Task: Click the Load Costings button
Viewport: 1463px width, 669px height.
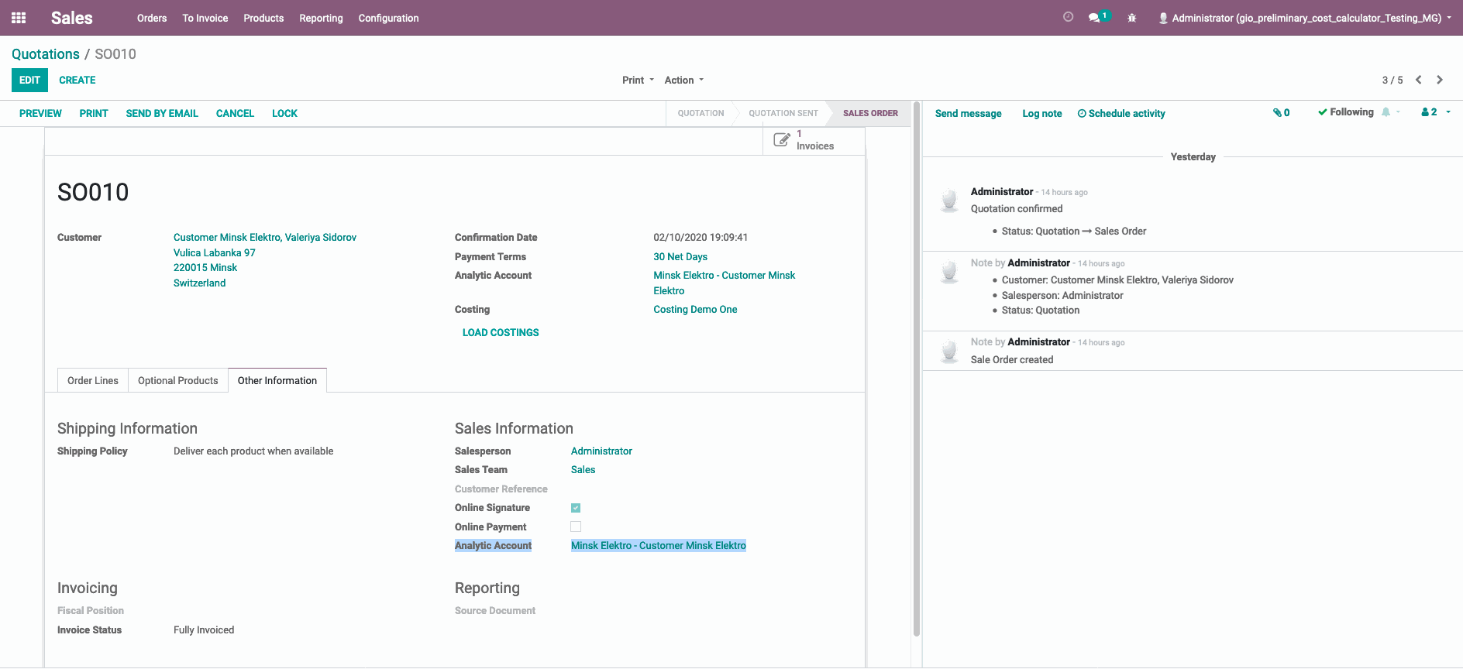Action: pyautogui.click(x=501, y=332)
